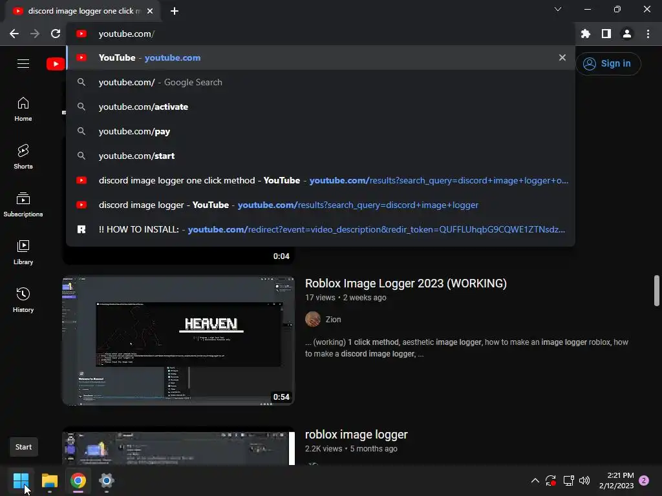This screenshot has width=662, height=496.
Task: Open the Zion channel name link
Action: [x=333, y=319]
